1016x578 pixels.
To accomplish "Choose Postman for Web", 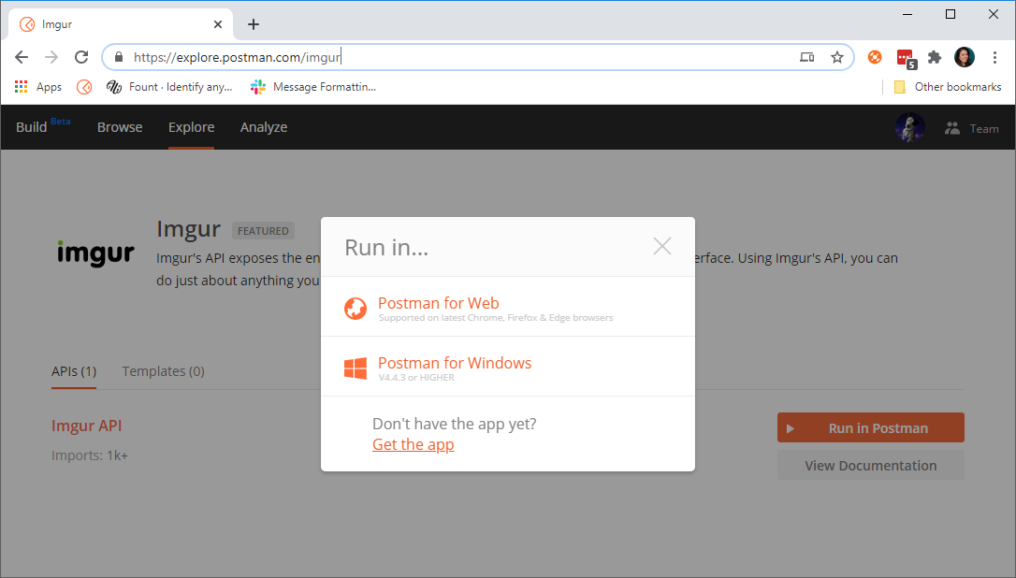I will [508, 307].
